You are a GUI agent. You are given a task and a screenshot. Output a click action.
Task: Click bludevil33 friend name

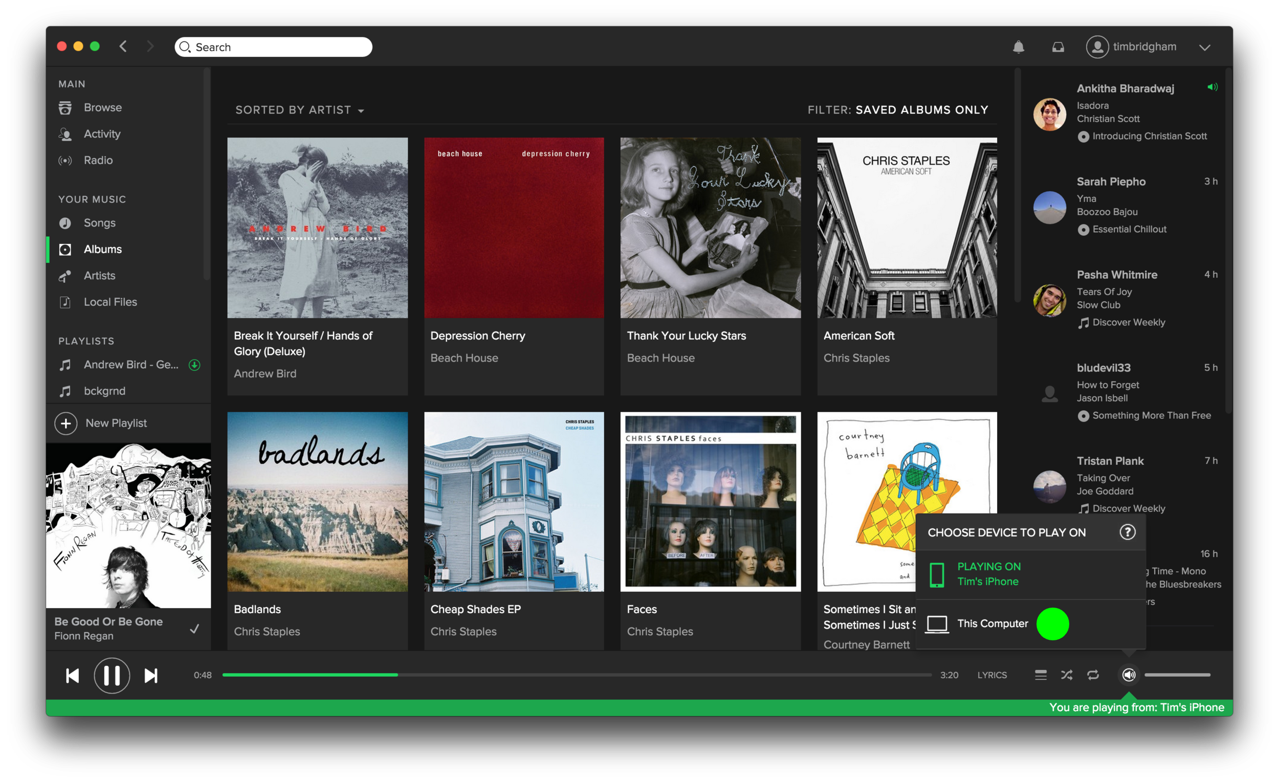1103,368
